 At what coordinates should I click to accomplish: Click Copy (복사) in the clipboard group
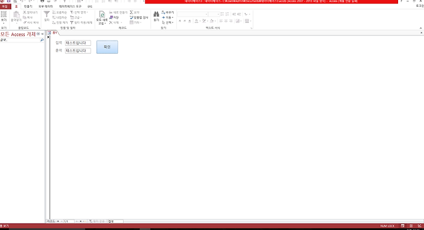[x=28, y=18]
